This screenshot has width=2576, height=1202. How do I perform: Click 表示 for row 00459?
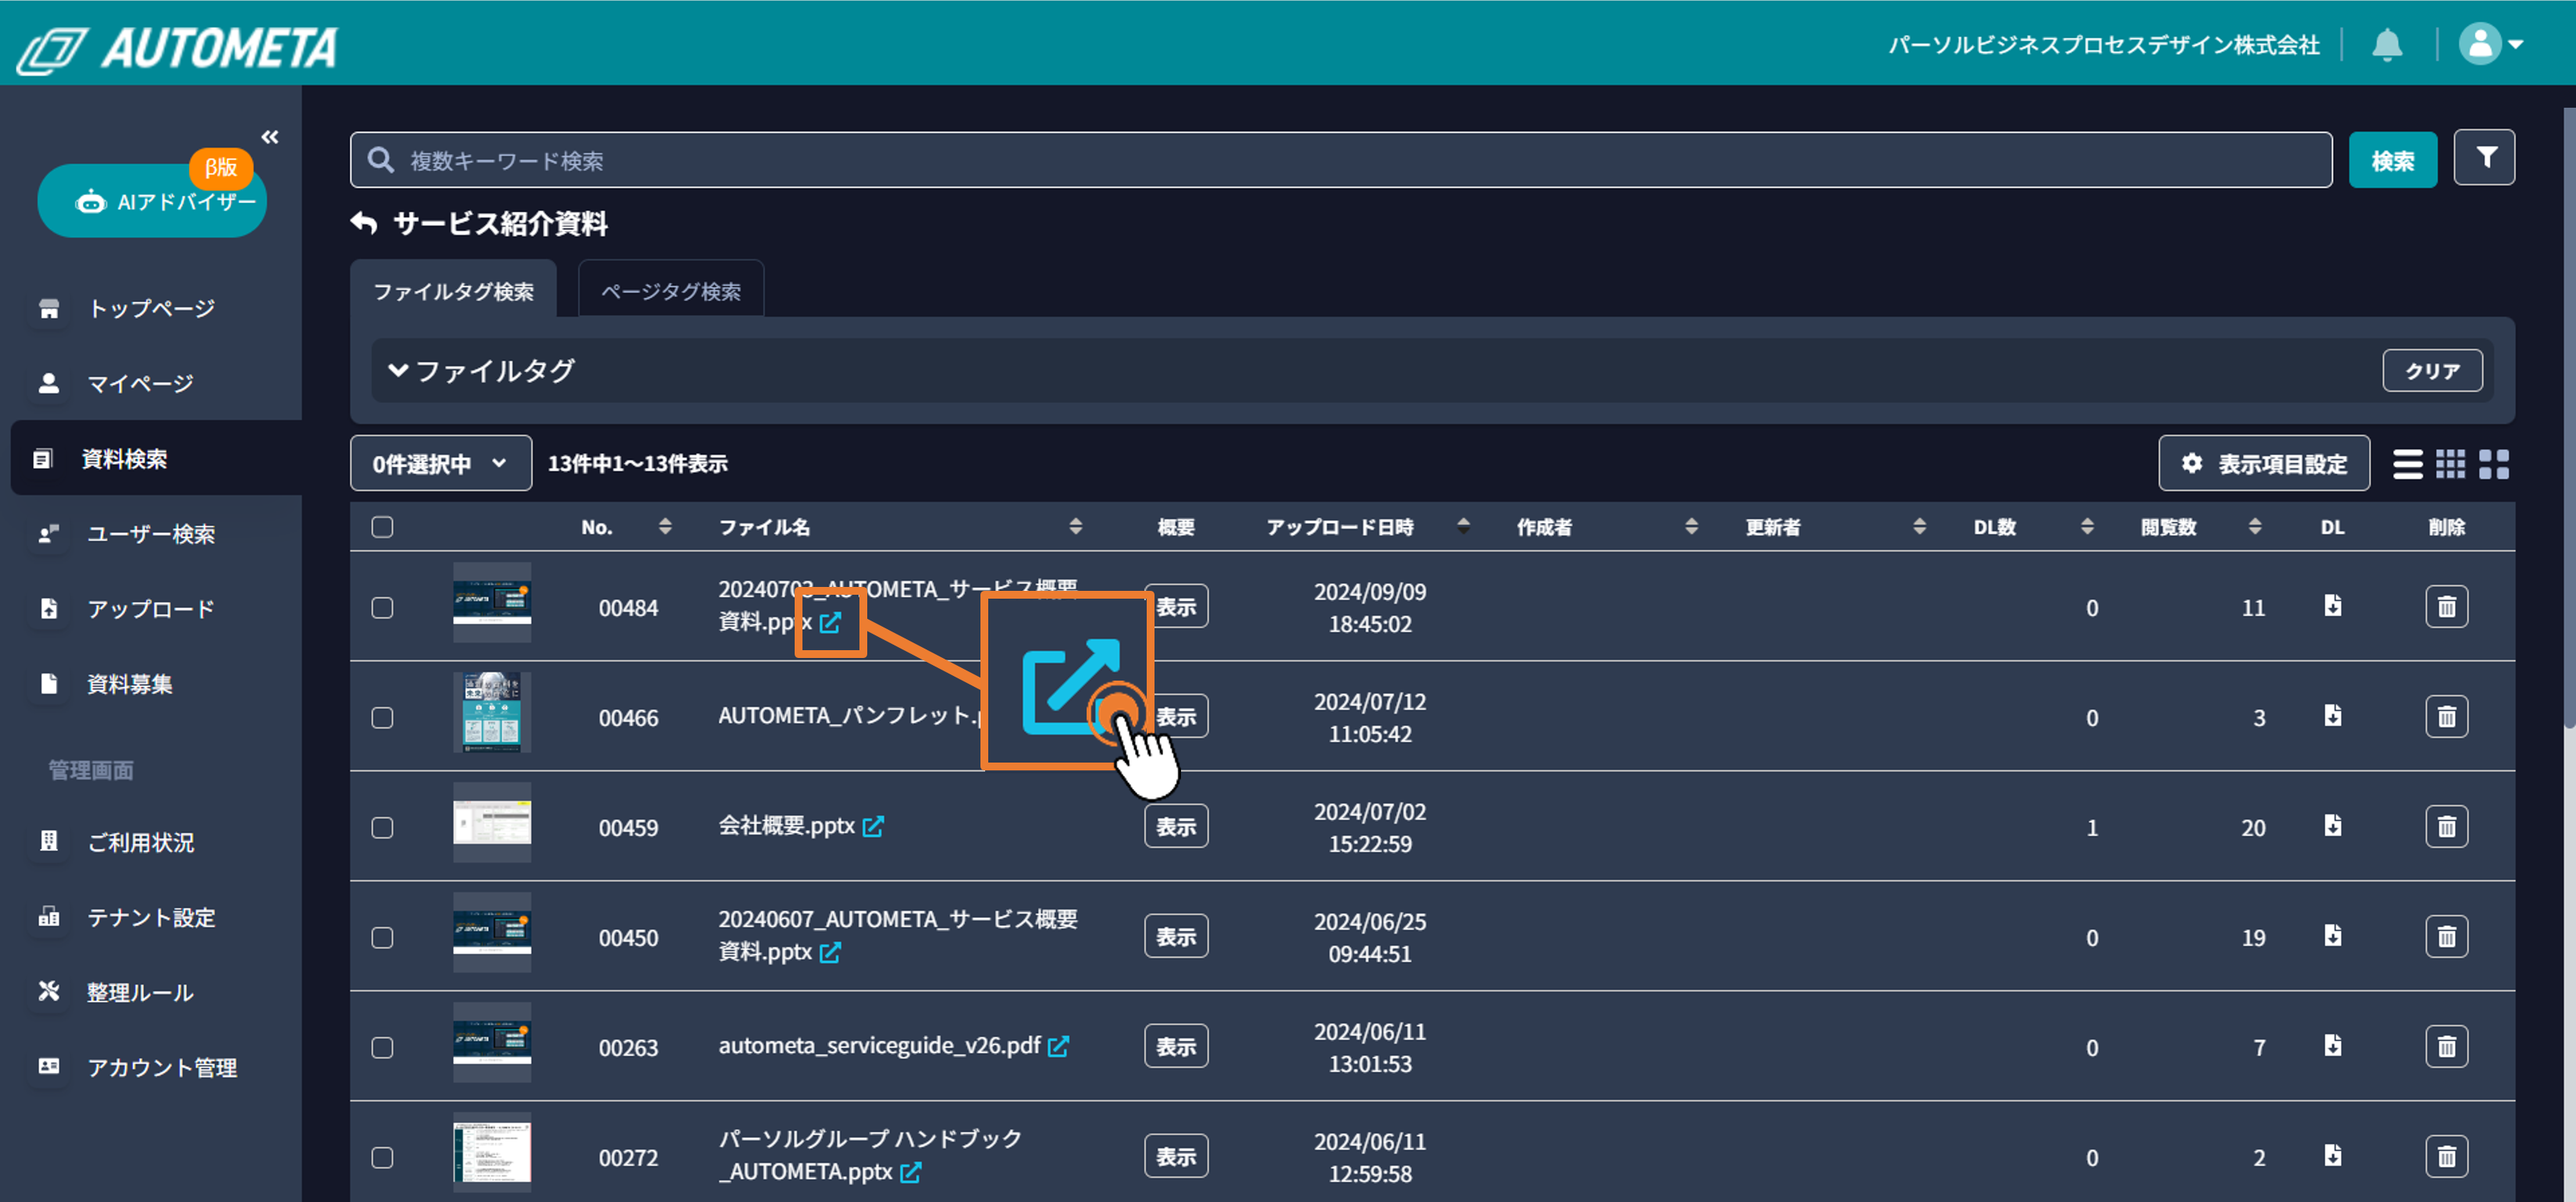(x=1176, y=827)
